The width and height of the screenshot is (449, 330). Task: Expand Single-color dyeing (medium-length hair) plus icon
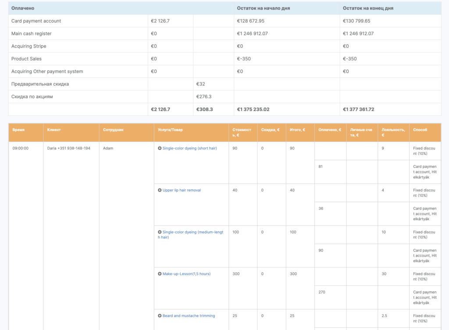pyautogui.click(x=160, y=232)
